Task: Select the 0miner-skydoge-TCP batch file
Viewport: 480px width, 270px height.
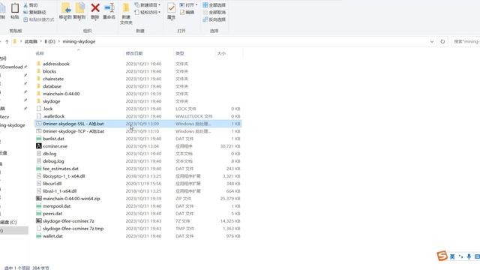Action: [138, 131]
